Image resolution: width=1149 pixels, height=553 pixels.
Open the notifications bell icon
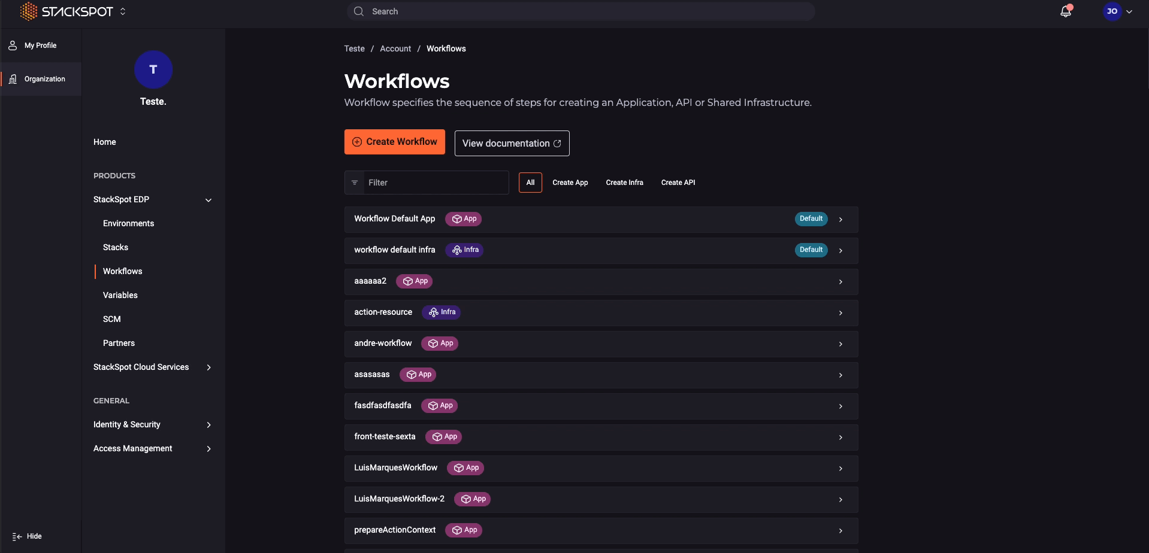1065,11
